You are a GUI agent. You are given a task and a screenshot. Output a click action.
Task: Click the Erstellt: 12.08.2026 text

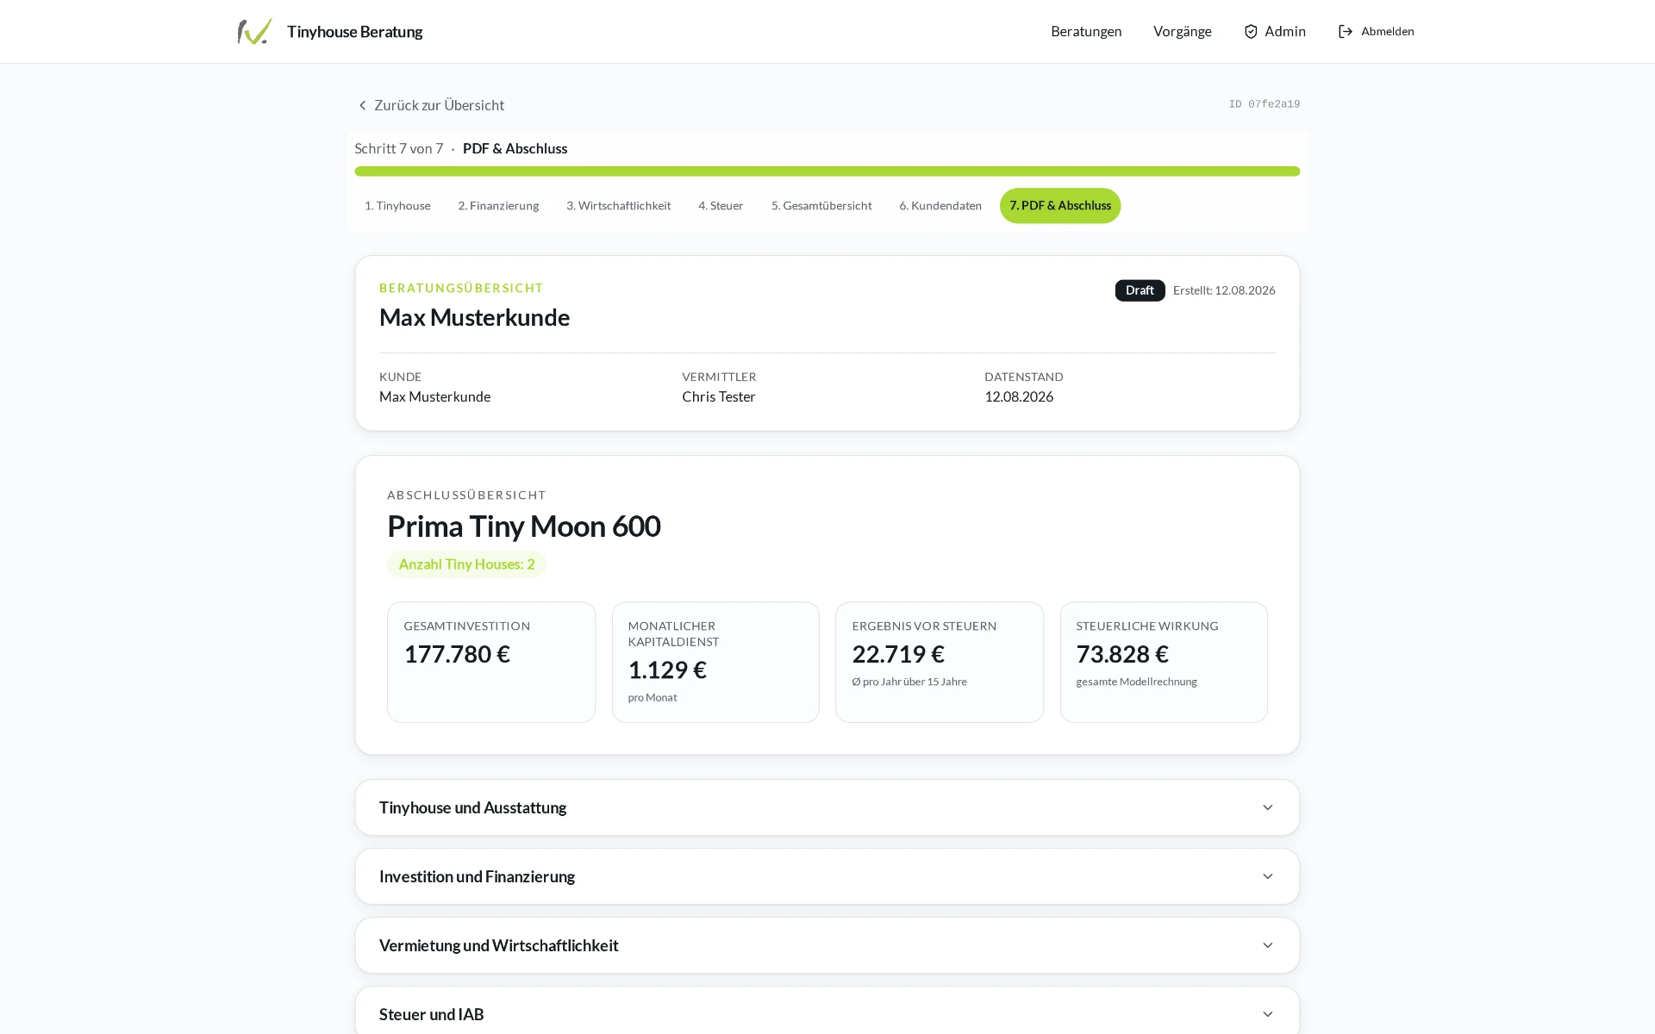pyautogui.click(x=1224, y=290)
